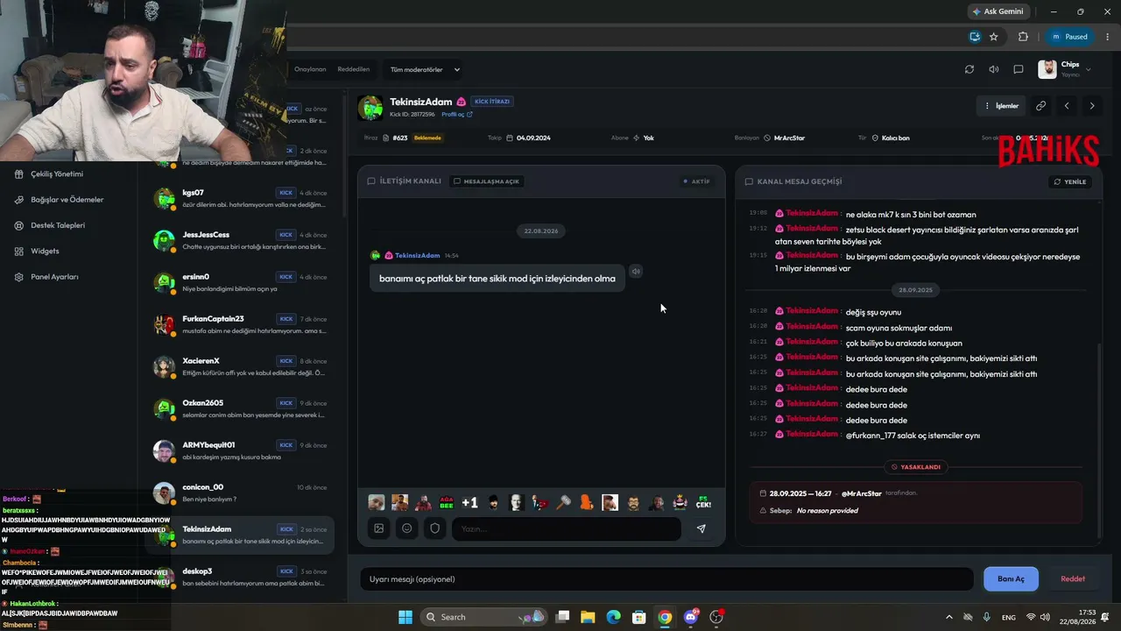Insert the FS ÇEK! emote
1121x631 pixels.
(x=703, y=502)
